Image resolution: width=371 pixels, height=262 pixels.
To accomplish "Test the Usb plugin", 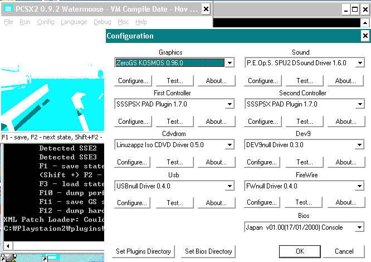I will click(x=175, y=203).
